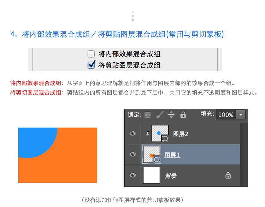Select the 图层1 layer name

pyautogui.click(x=172, y=155)
